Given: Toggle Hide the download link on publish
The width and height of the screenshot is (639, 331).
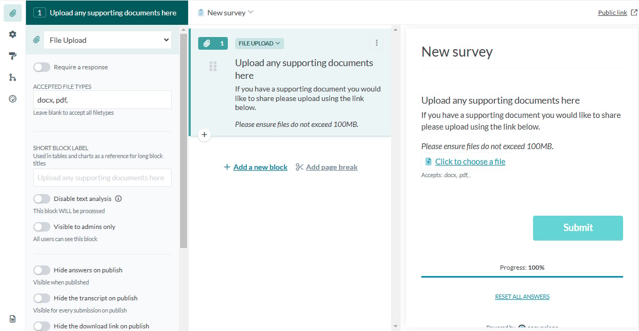Looking at the screenshot, I should (42, 326).
